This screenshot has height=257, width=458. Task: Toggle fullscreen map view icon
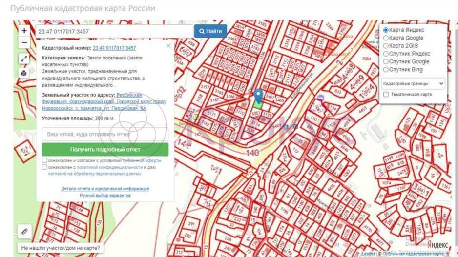[24, 59]
